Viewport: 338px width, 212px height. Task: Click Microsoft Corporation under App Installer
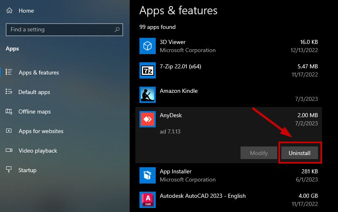pos(188,179)
